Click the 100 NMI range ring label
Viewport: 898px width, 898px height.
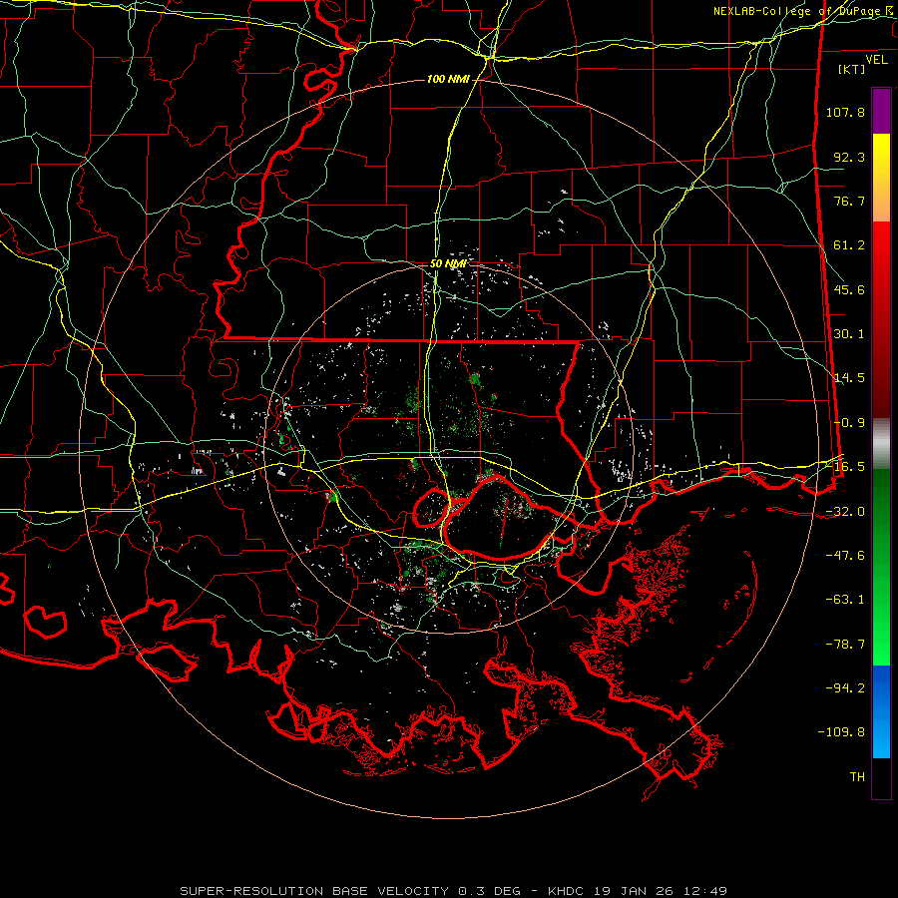pos(448,79)
